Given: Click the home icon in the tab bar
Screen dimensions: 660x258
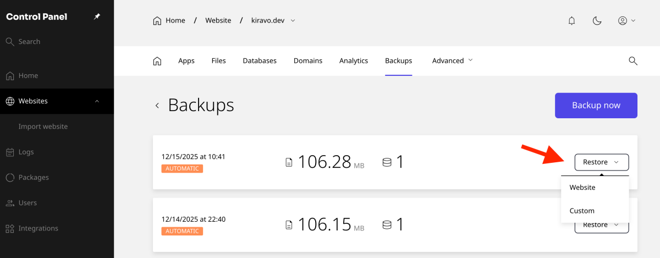Looking at the screenshot, I should click(157, 61).
